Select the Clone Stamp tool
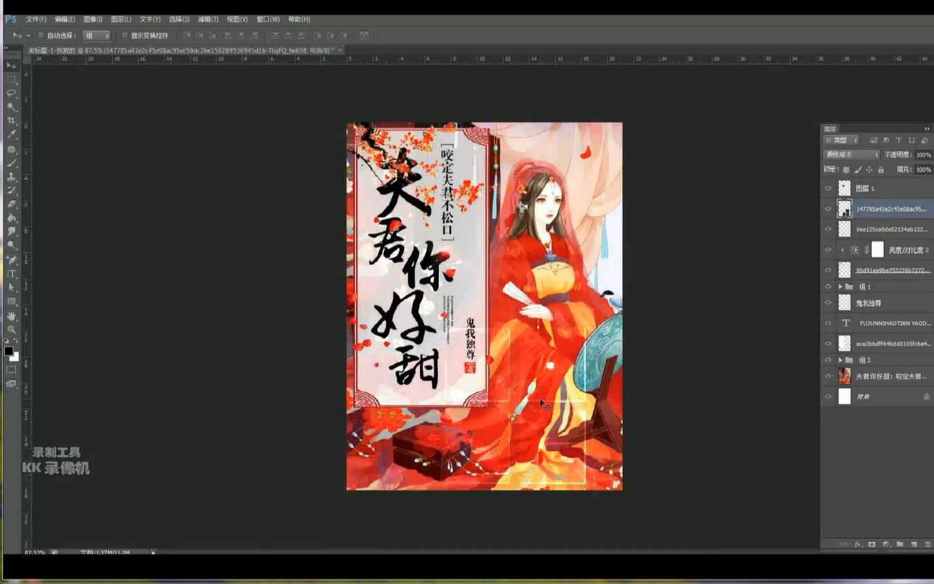Image resolution: width=934 pixels, height=584 pixels. point(11,176)
